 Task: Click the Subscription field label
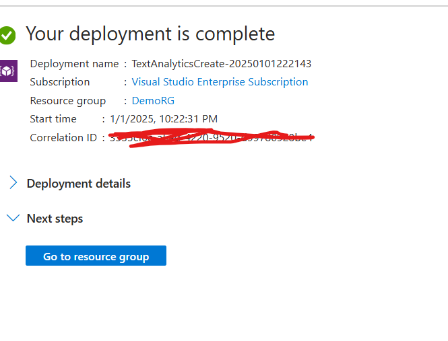click(60, 82)
